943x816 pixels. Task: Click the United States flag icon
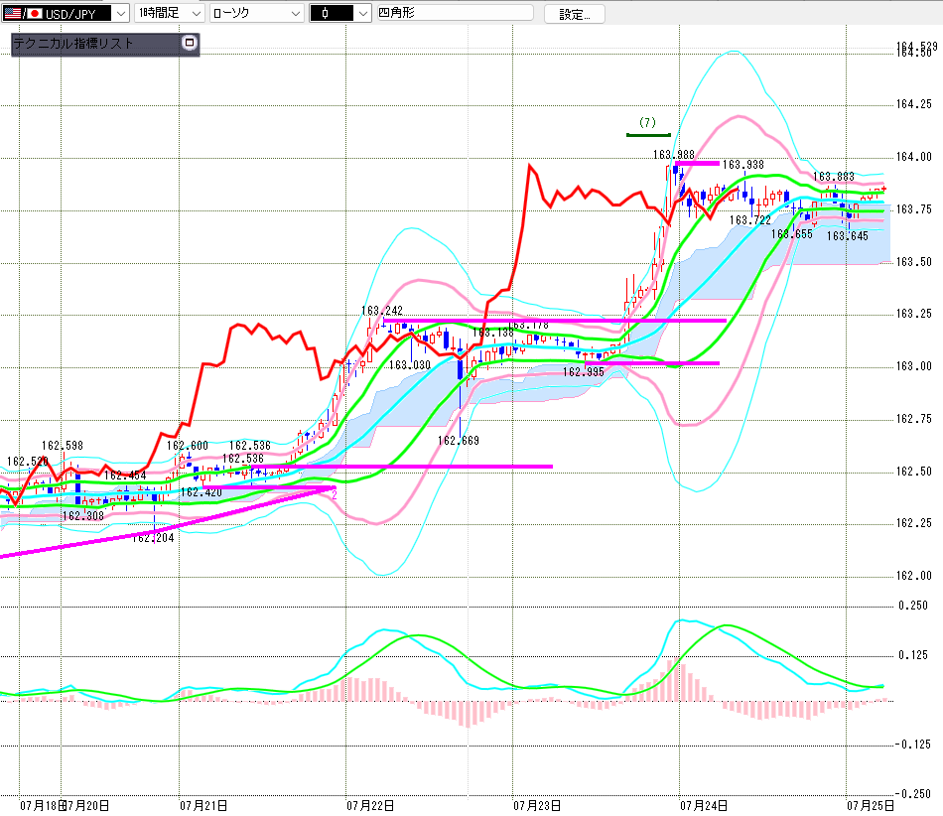[x=13, y=13]
